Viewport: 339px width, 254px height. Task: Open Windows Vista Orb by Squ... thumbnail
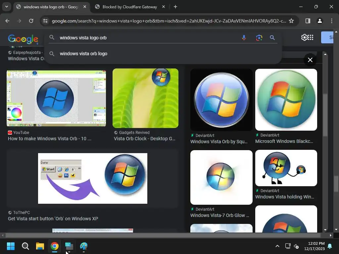pyautogui.click(x=221, y=100)
